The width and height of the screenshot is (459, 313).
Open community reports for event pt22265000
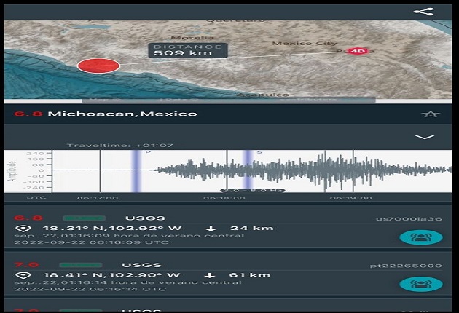click(x=421, y=284)
